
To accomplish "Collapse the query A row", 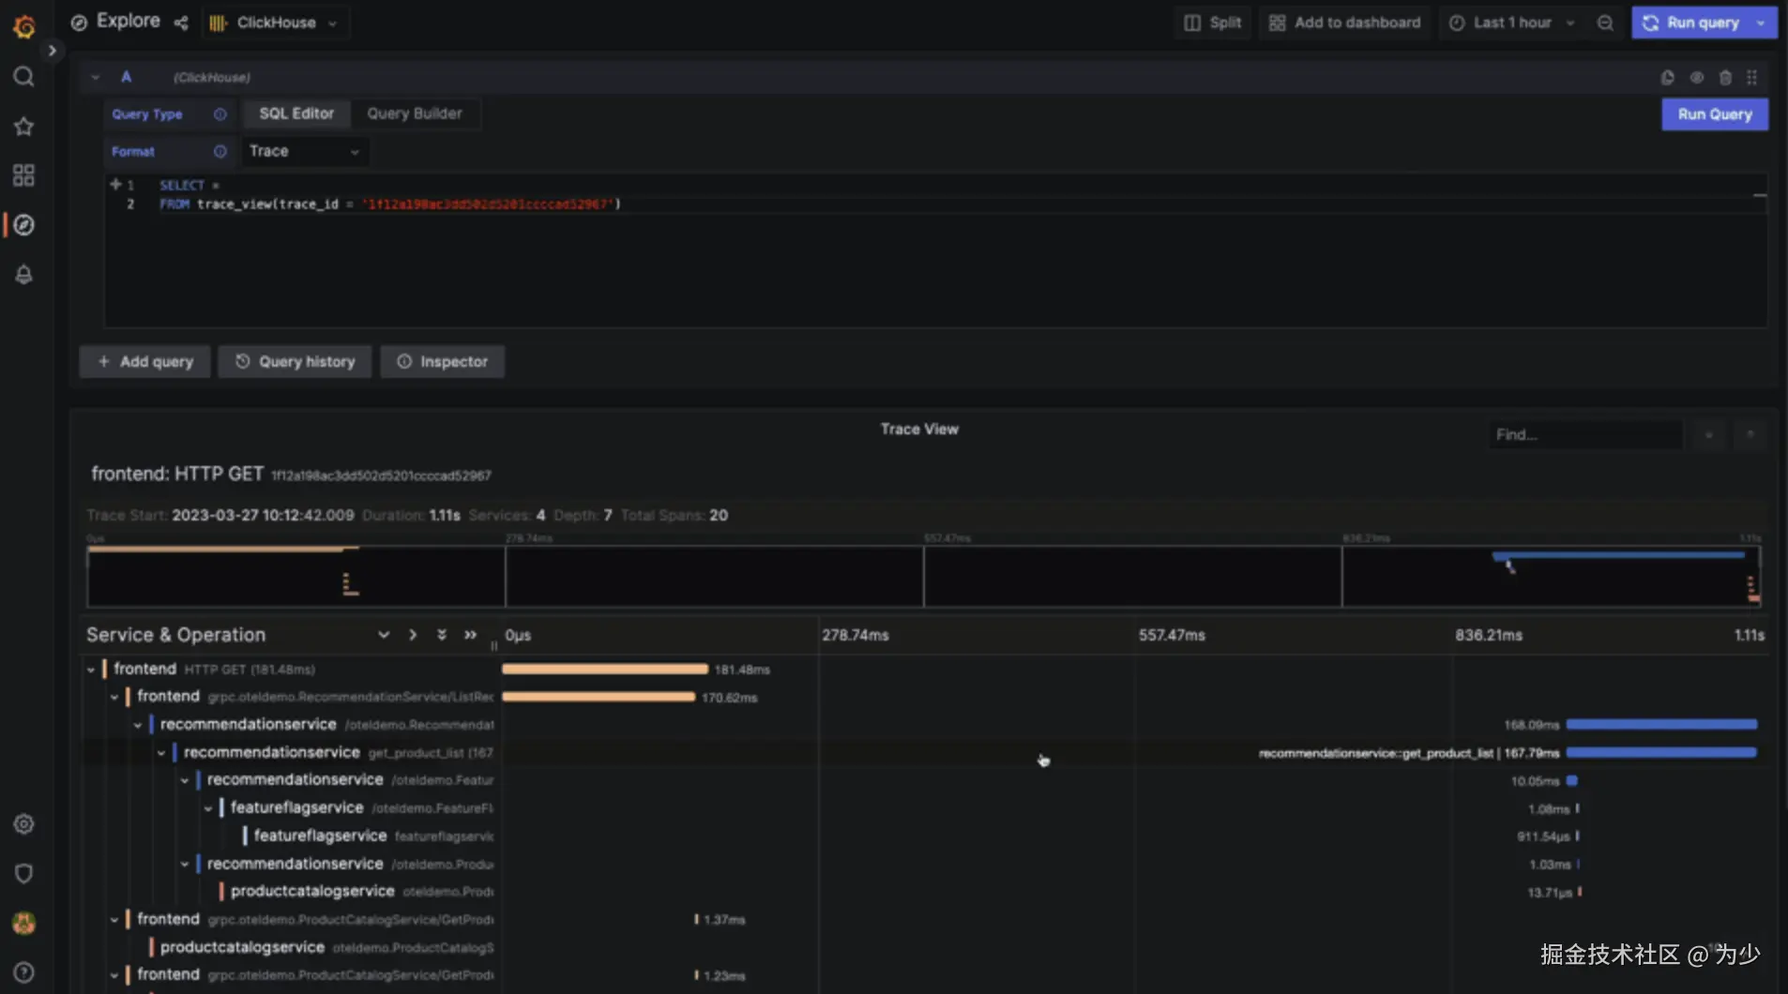I will (x=95, y=78).
